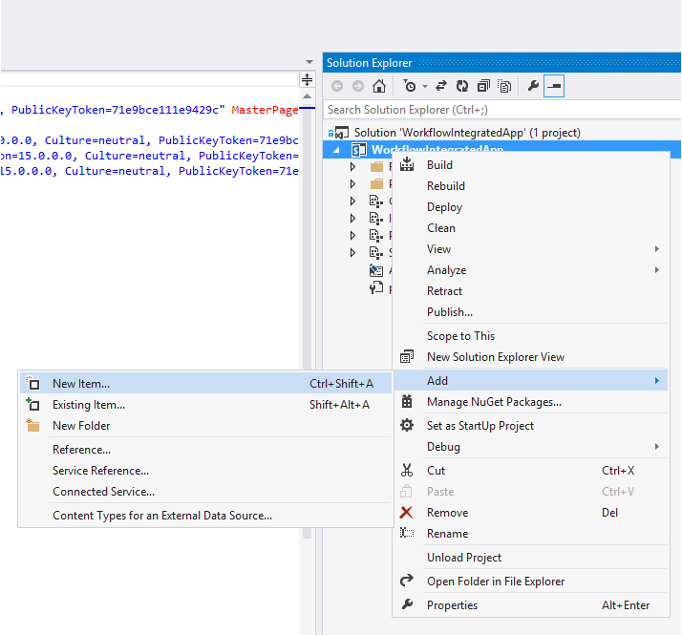Click the Build menu icon
This screenshot has height=635, width=682.
(407, 165)
